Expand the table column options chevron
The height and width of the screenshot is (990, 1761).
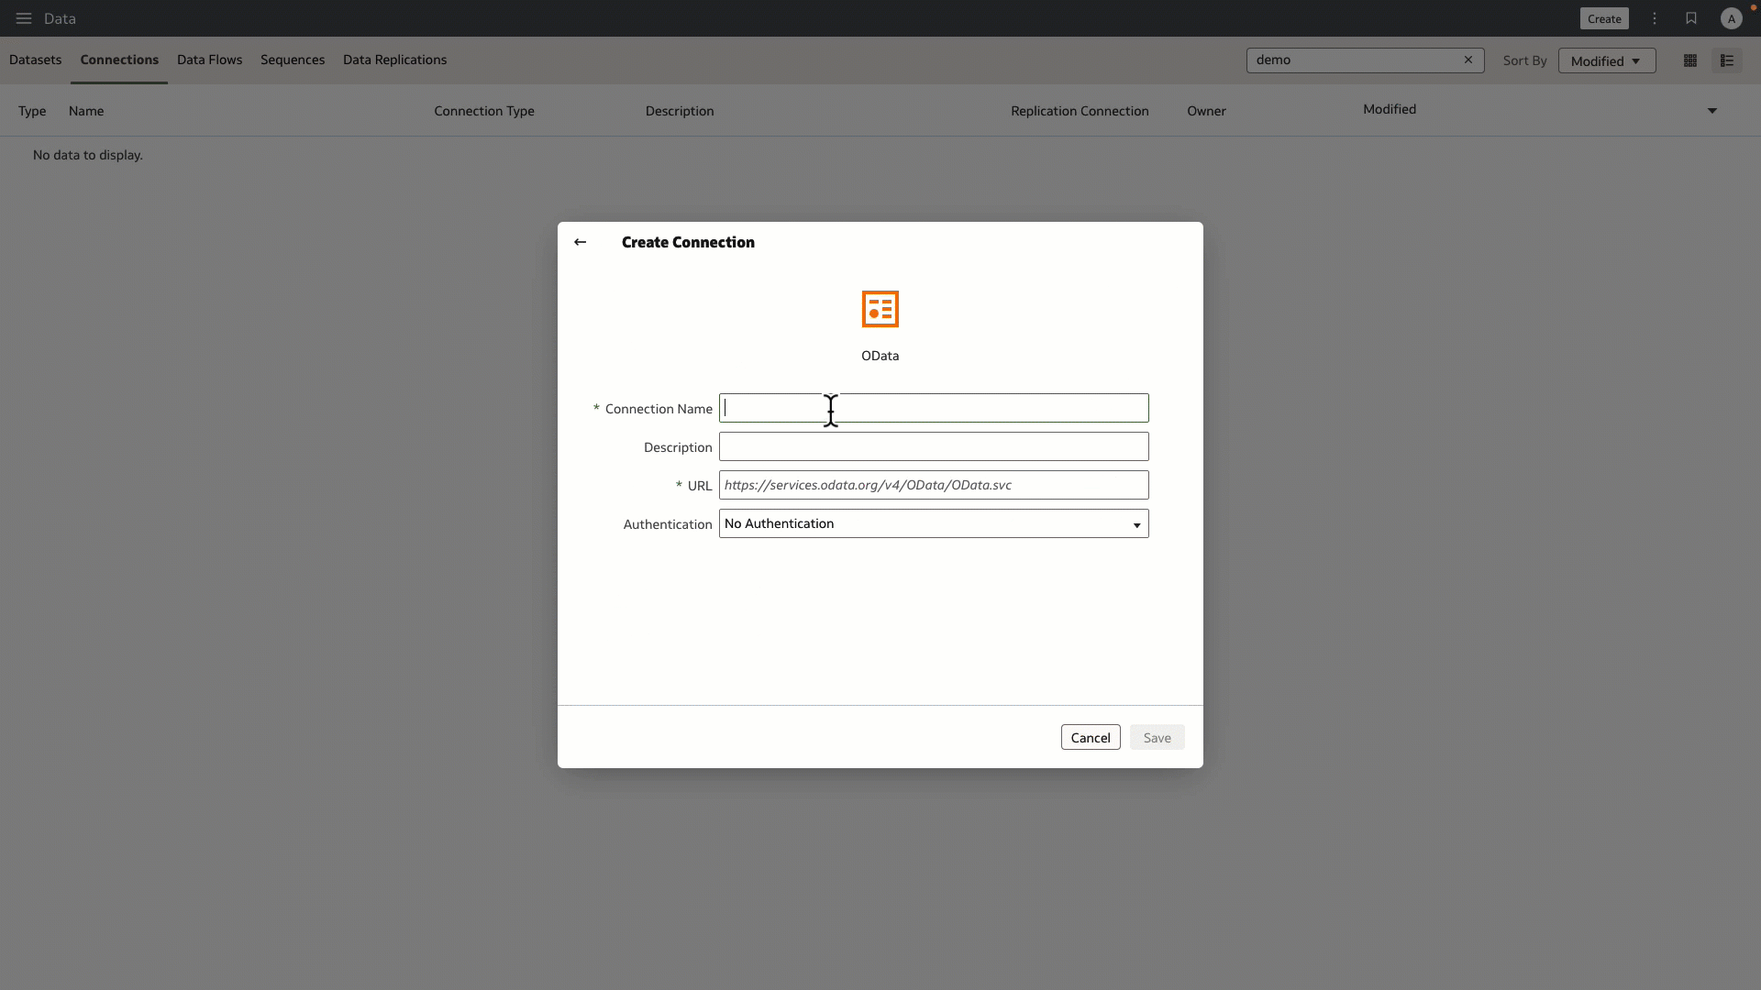pyautogui.click(x=1713, y=110)
